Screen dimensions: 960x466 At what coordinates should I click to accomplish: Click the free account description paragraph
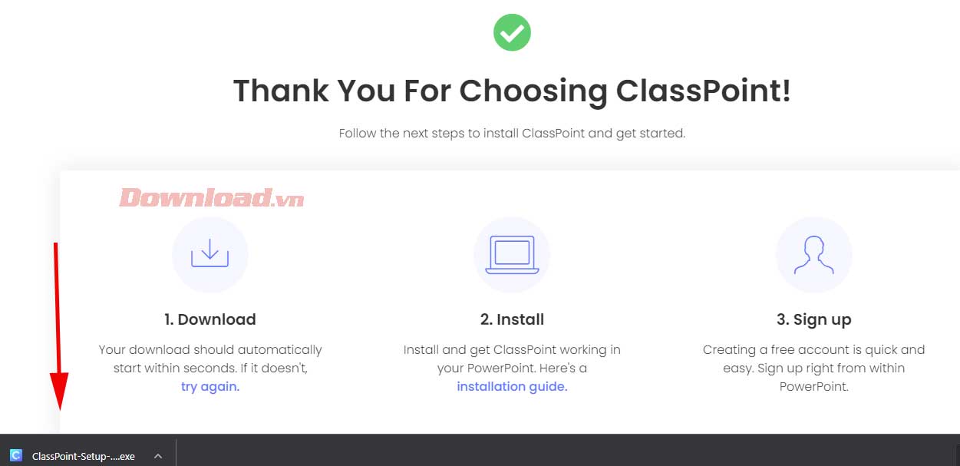pyautogui.click(x=813, y=368)
